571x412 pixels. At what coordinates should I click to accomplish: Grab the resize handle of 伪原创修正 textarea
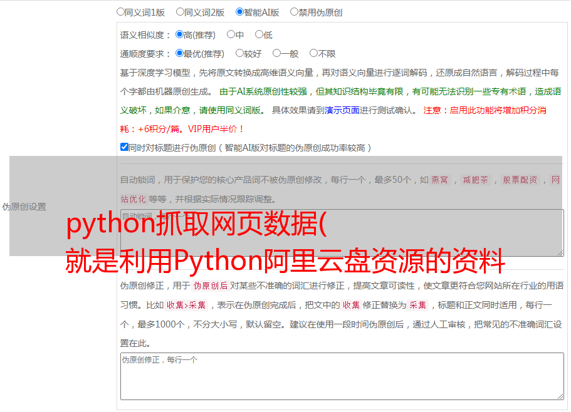560,396
